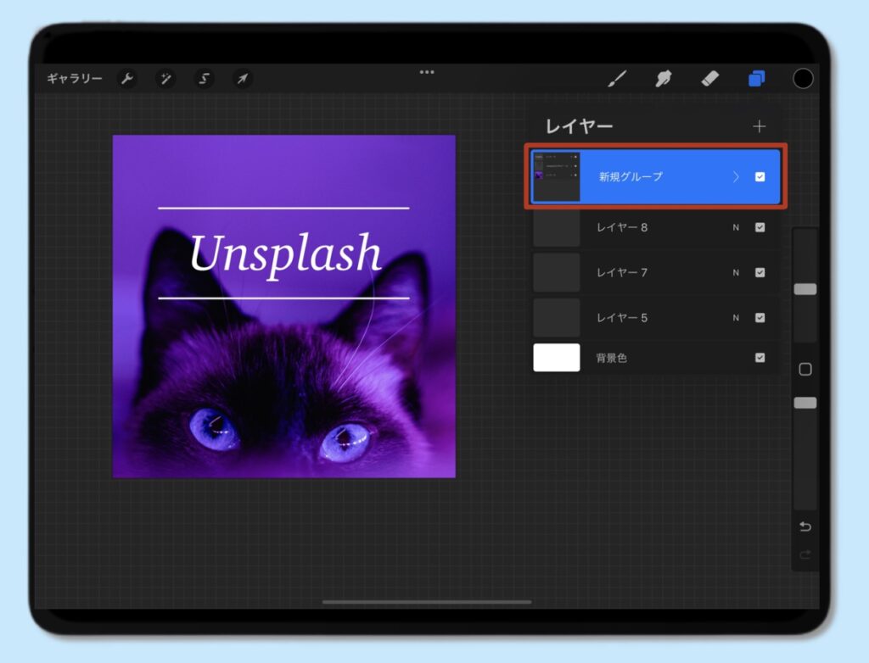Open blend mode N for レイヤー 7
Image resolution: width=869 pixels, height=663 pixels.
pyautogui.click(x=736, y=272)
